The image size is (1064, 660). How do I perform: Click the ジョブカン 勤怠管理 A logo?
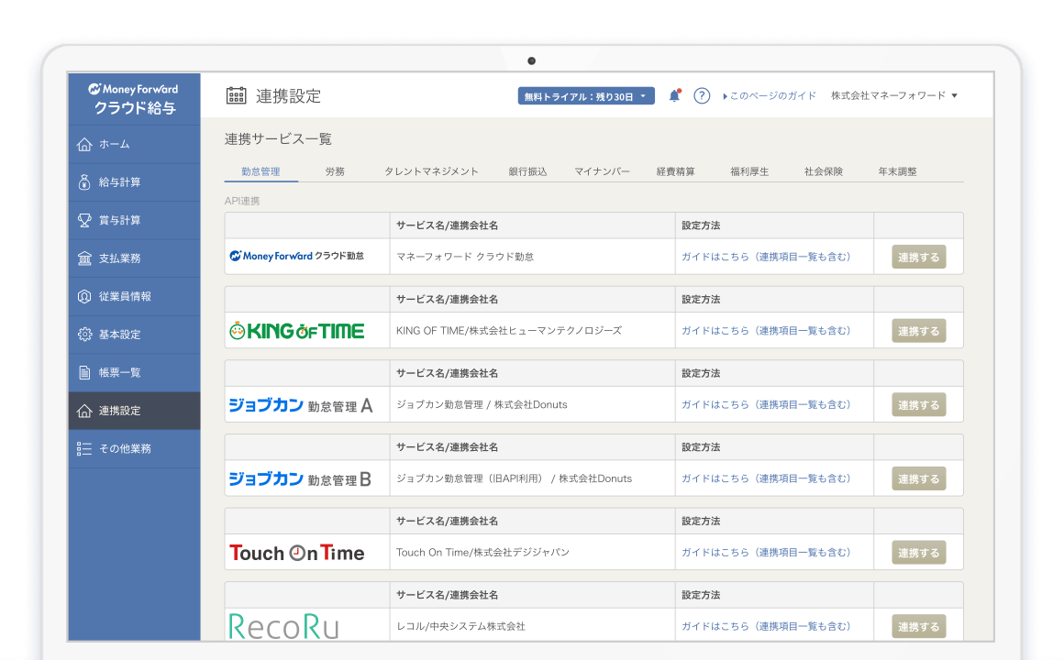coord(301,405)
